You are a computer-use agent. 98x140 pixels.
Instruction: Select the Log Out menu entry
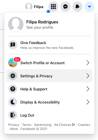[49, 115]
